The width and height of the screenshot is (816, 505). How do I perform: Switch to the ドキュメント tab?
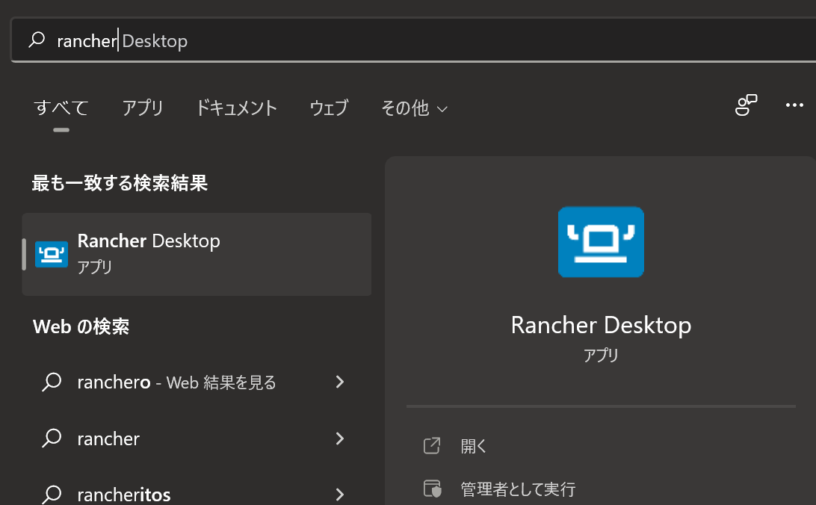click(x=236, y=108)
